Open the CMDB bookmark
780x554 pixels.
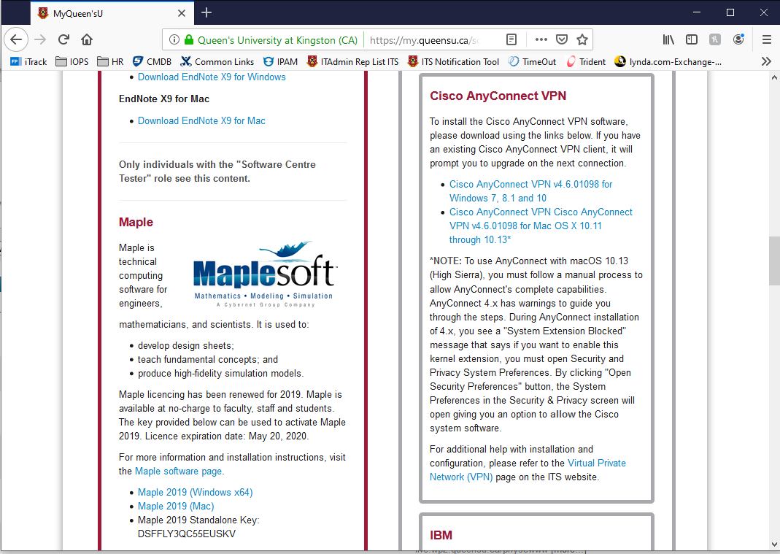[x=152, y=62]
